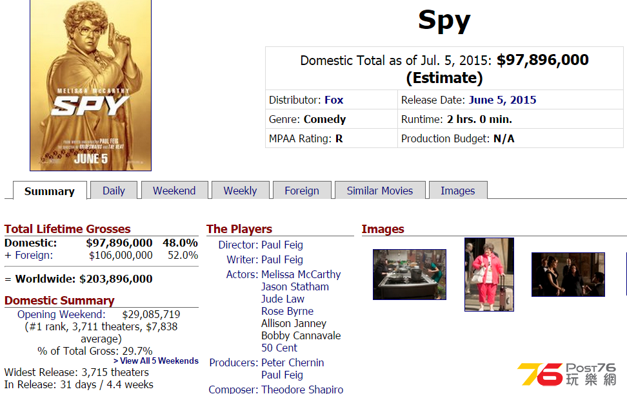Click the Production Budget N/A cell
This screenshot has width=627, height=394.
point(510,138)
